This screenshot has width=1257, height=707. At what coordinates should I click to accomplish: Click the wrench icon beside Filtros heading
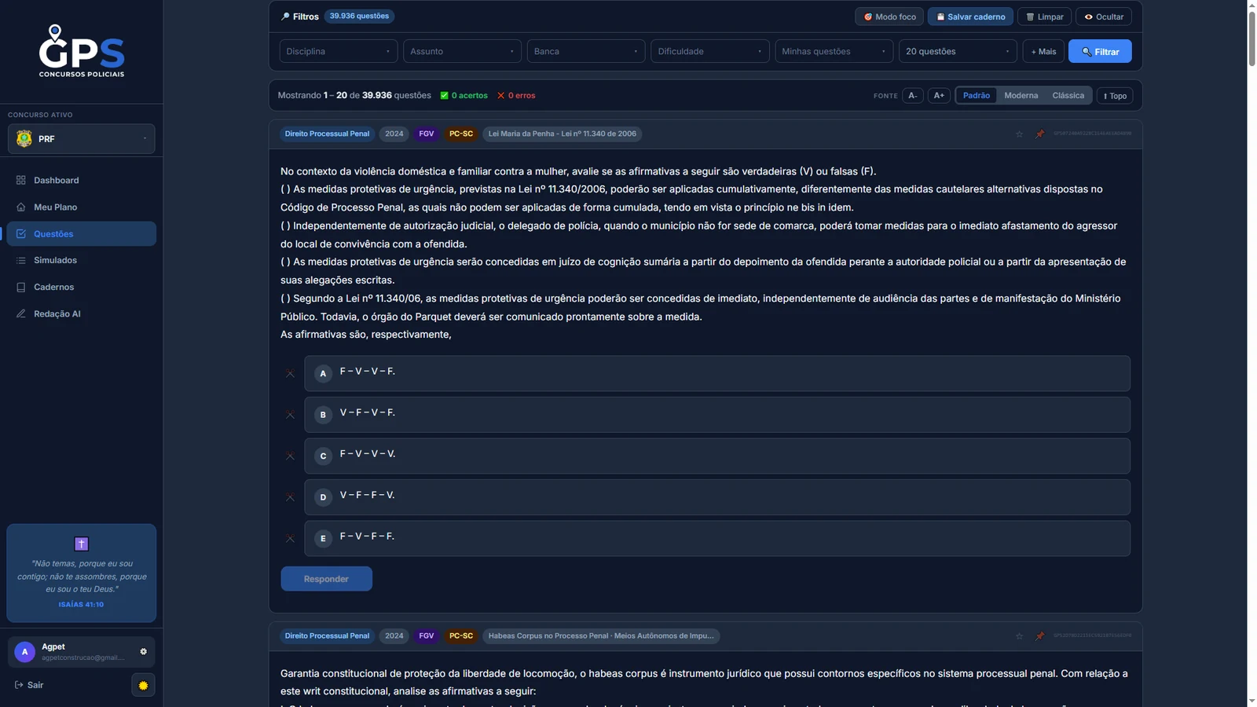(x=285, y=16)
